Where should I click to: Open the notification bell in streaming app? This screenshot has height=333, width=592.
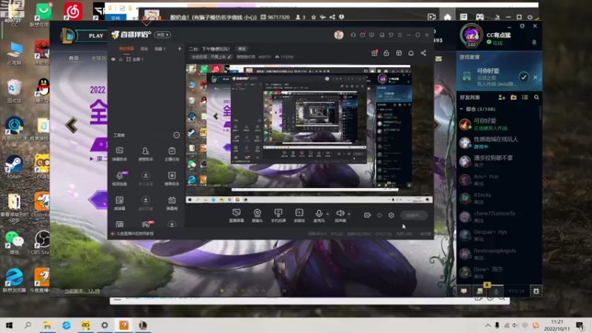tap(411, 53)
